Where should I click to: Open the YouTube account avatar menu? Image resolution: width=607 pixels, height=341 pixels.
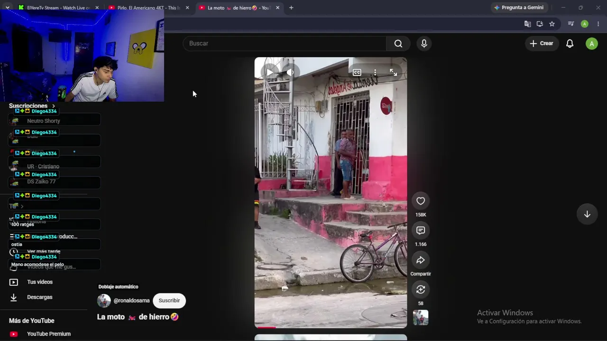[x=592, y=44]
